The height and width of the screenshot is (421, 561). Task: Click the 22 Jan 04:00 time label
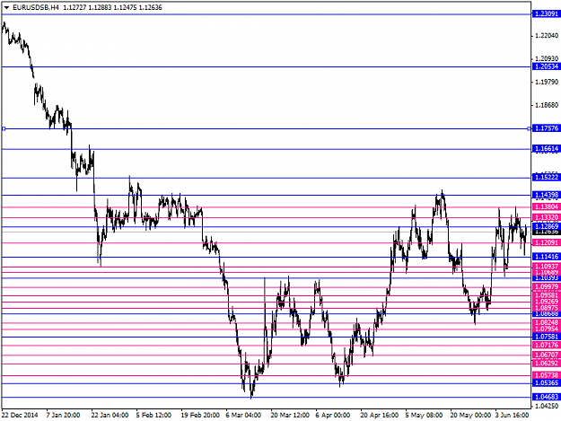click(x=110, y=416)
